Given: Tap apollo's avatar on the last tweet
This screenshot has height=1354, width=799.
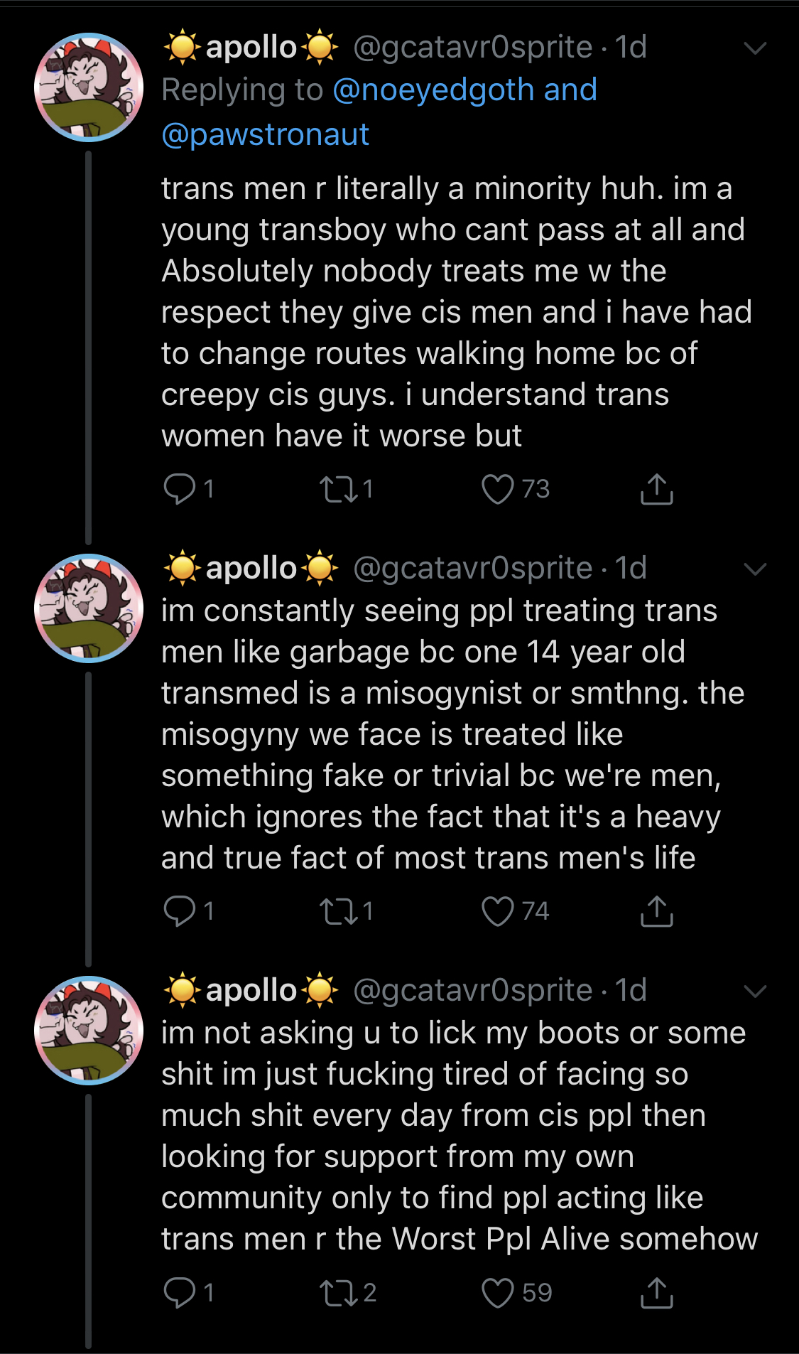Looking at the screenshot, I should point(89,1030).
